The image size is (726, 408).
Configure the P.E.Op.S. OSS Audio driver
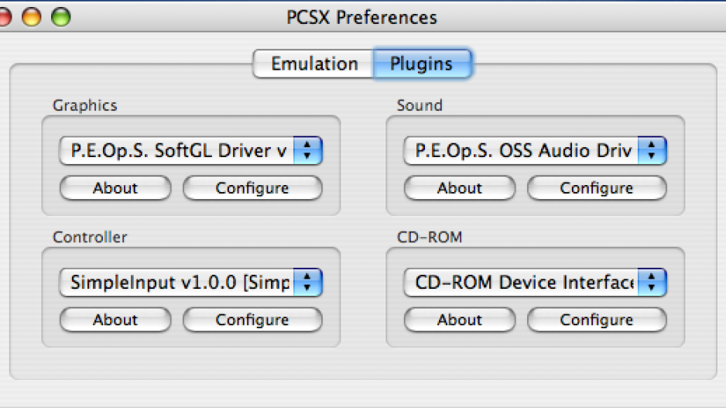(x=597, y=188)
